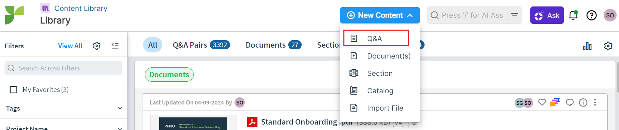Collapse the filters panel icon
The height and width of the screenshot is (130, 619).
coord(115,46)
